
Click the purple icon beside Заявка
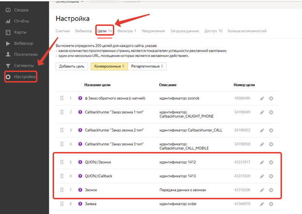point(80,204)
